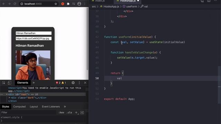Image resolution: width=221 pixels, height=124 pixels.
Task: Open the index.js editor tab
Action: tap(100, 1)
